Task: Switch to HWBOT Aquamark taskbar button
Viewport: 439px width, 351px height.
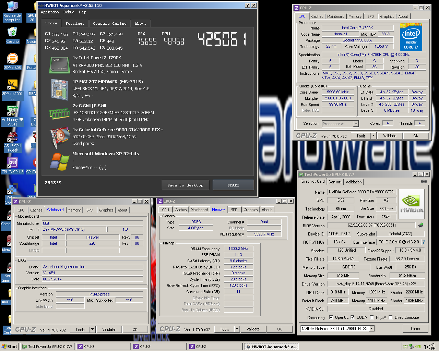Action: pos(271,347)
